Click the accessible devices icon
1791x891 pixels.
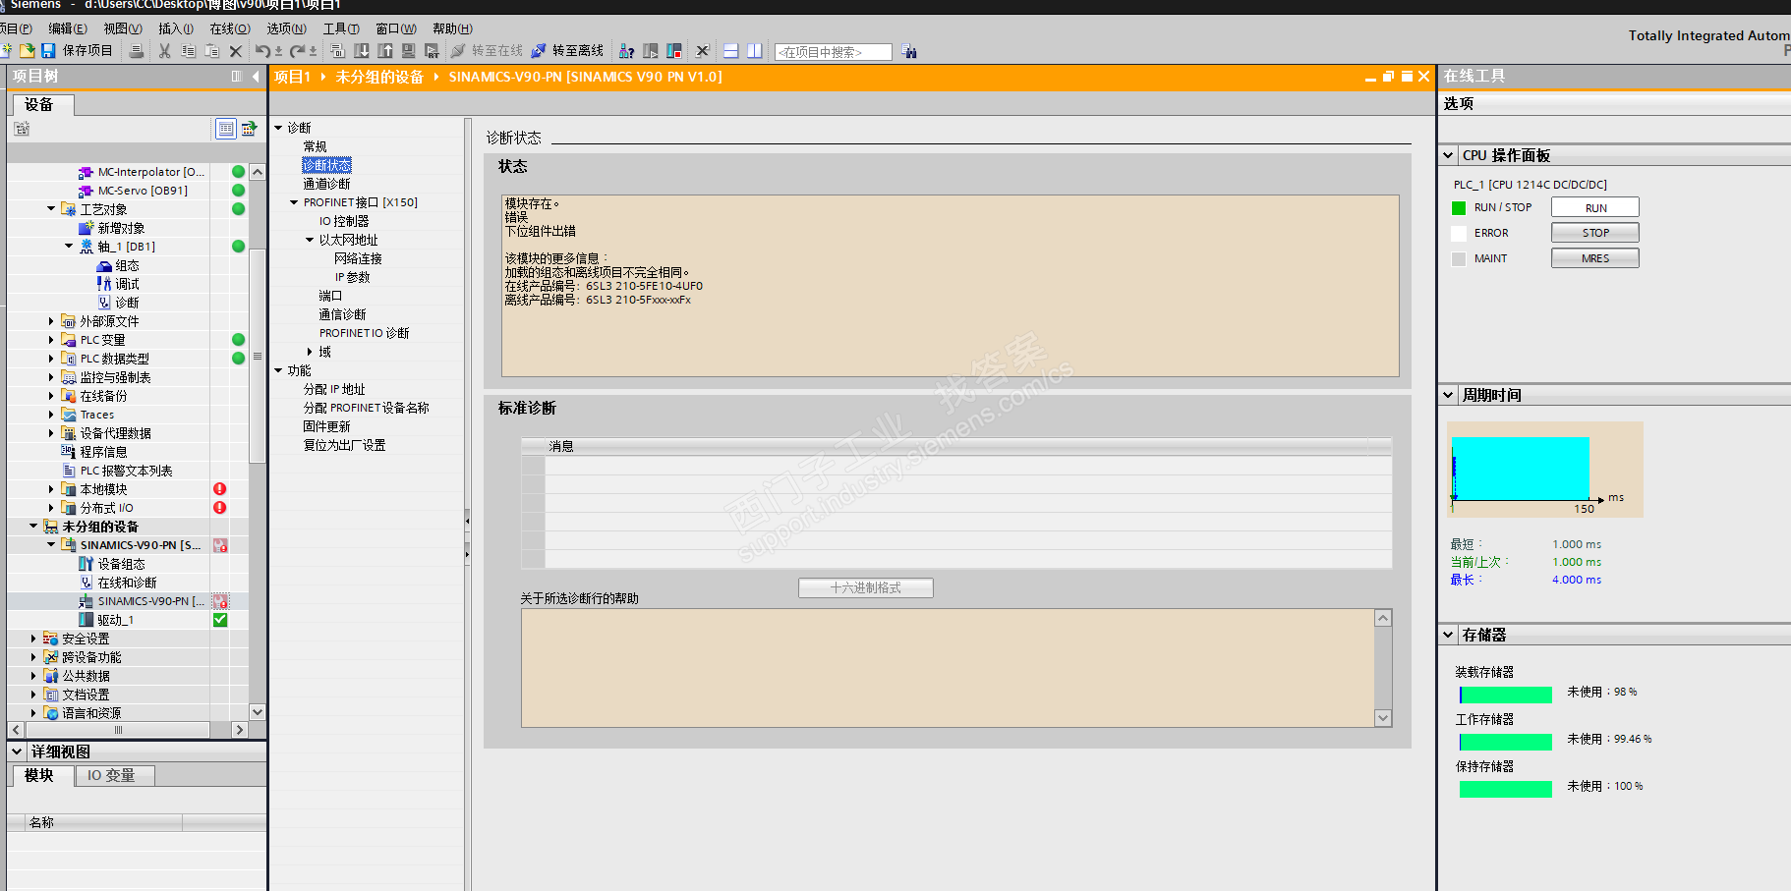(x=626, y=51)
